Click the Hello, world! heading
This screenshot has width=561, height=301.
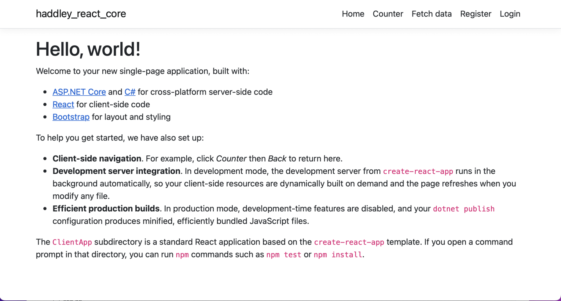pyautogui.click(x=88, y=49)
